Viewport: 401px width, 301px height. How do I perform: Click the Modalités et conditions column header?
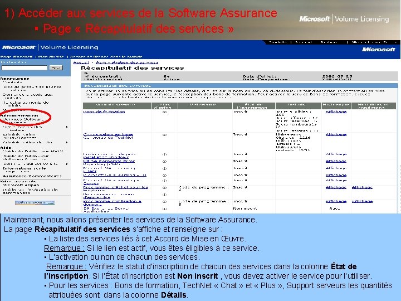(373, 106)
